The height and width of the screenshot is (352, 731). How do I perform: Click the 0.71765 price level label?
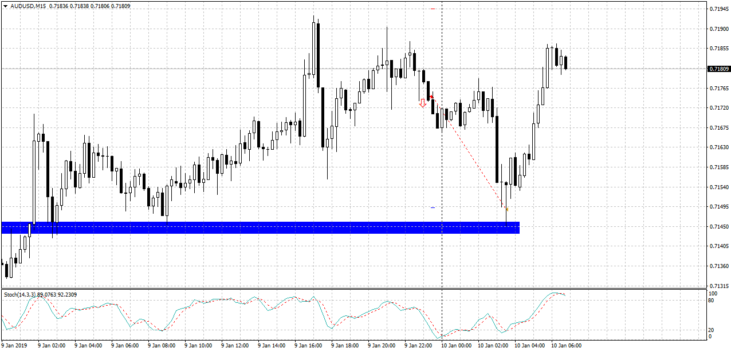(720, 88)
